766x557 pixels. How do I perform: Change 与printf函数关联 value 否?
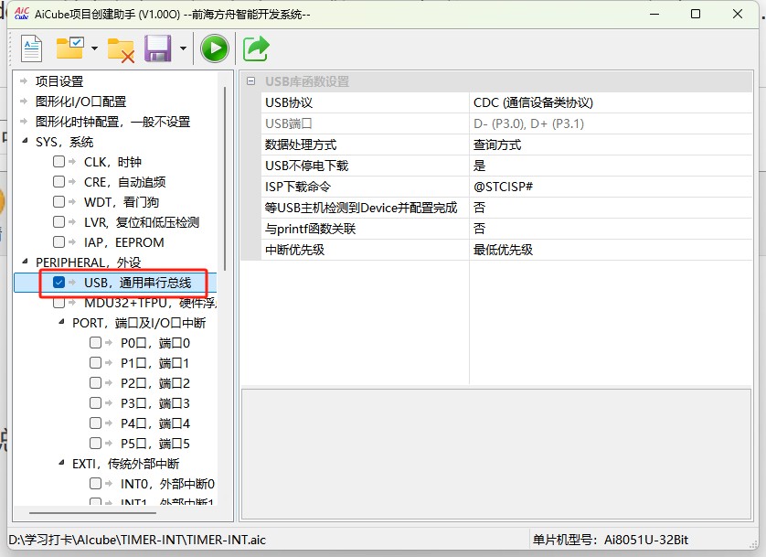611,229
